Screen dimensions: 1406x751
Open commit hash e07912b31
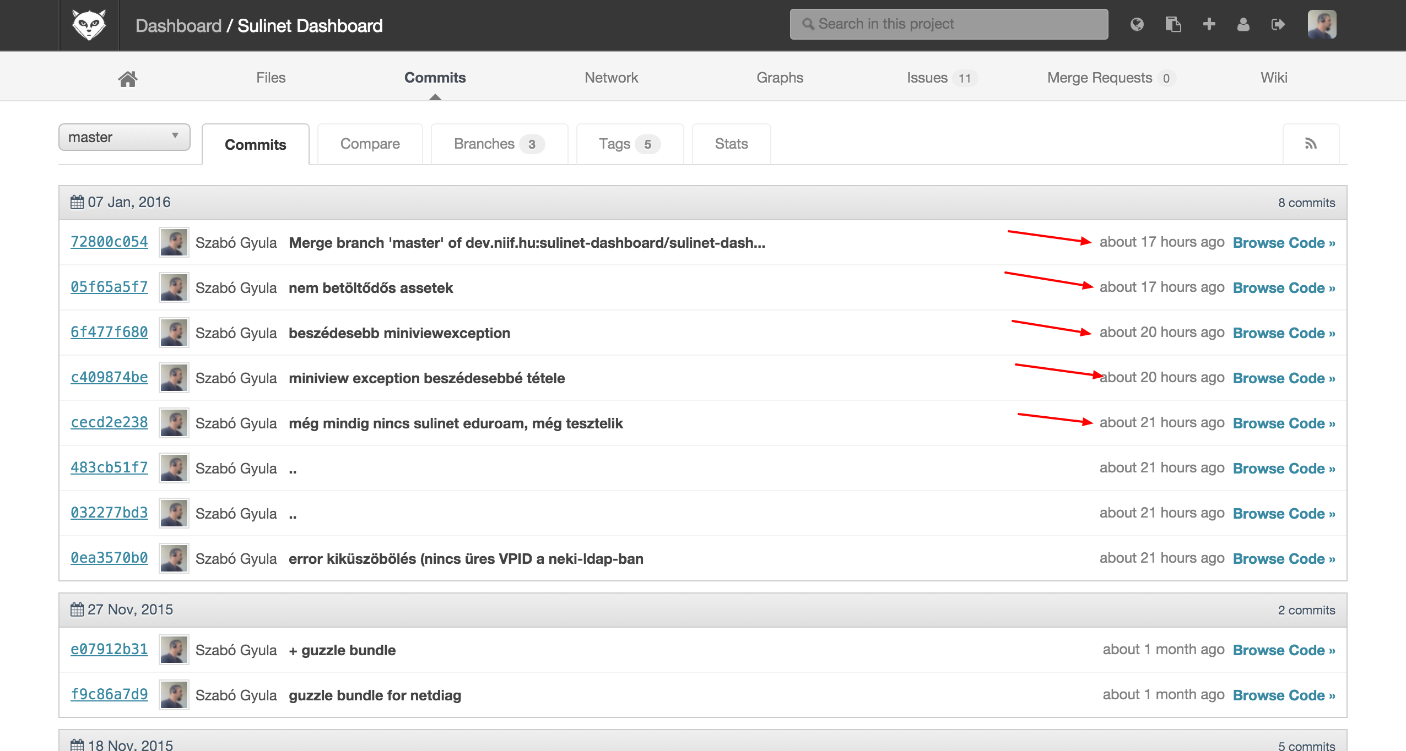(x=109, y=649)
